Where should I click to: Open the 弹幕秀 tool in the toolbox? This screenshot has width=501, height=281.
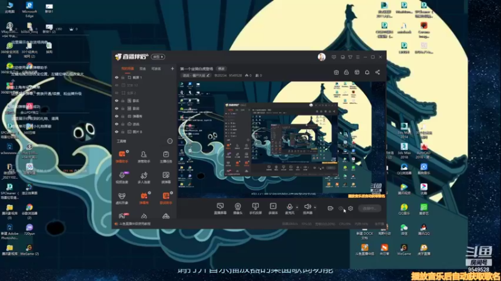tap(144, 198)
